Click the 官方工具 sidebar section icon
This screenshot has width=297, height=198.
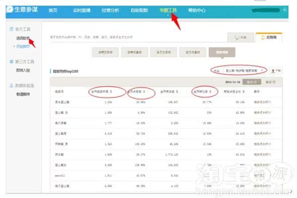point(12,29)
